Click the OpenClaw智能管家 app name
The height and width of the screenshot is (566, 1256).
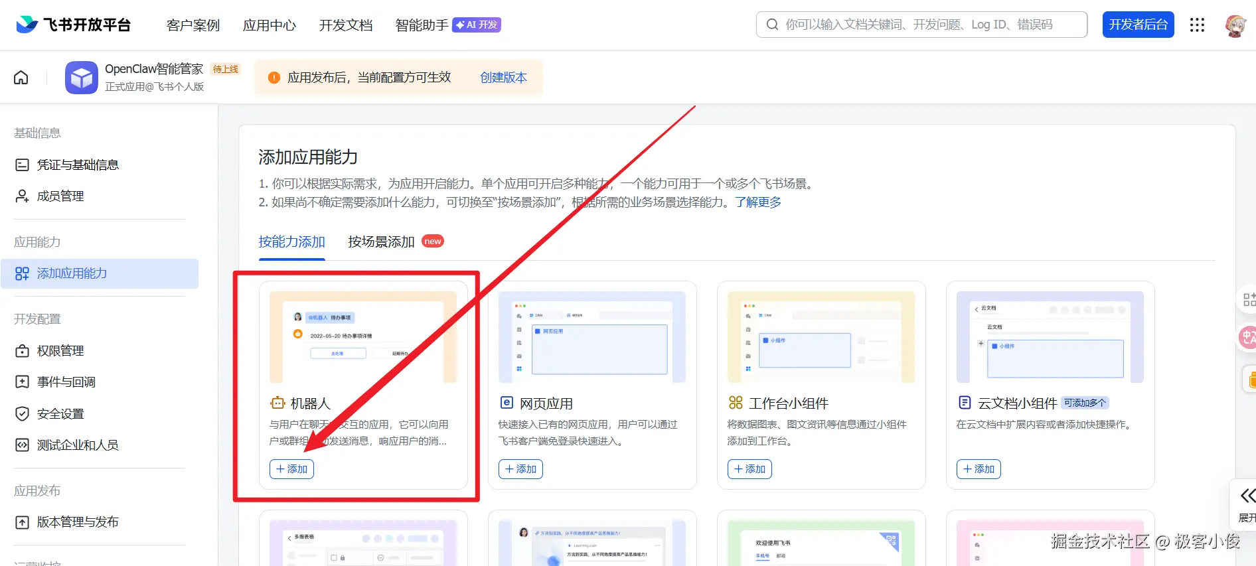point(154,69)
